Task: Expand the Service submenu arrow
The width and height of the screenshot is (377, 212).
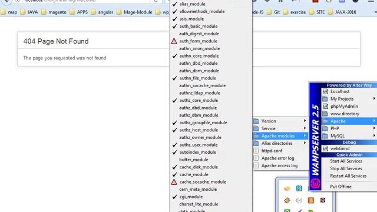Action: (305, 128)
